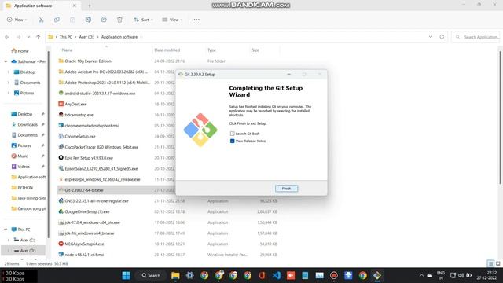This screenshot has height=283, width=503.
Task: Click Finish in Git Setup wizard
Action: (x=286, y=189)
